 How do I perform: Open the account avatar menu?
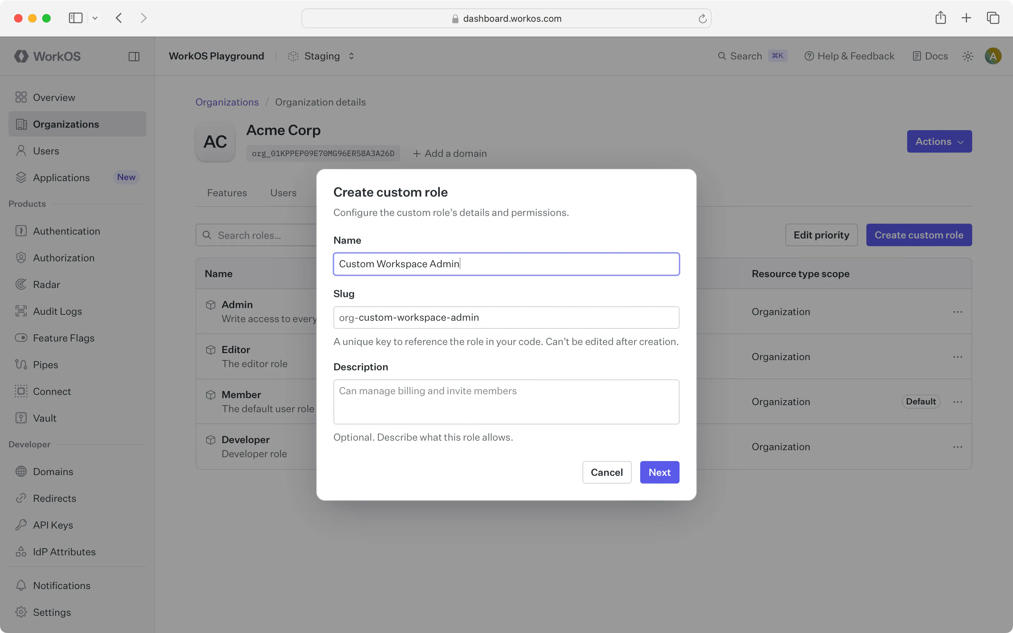(993, 56)
